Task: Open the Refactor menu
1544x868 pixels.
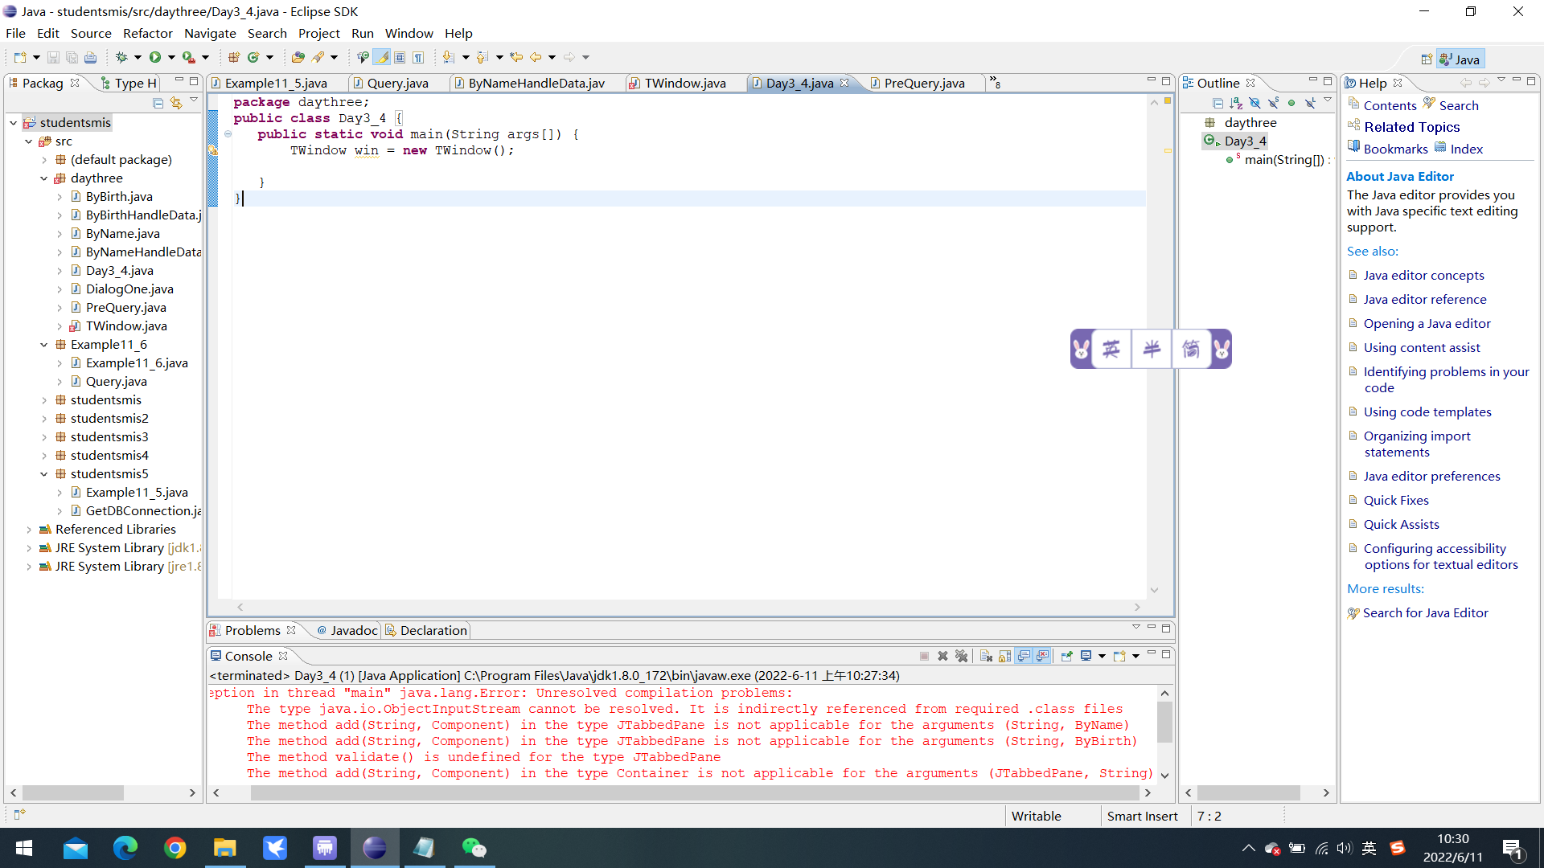Action: pos(147,33)
